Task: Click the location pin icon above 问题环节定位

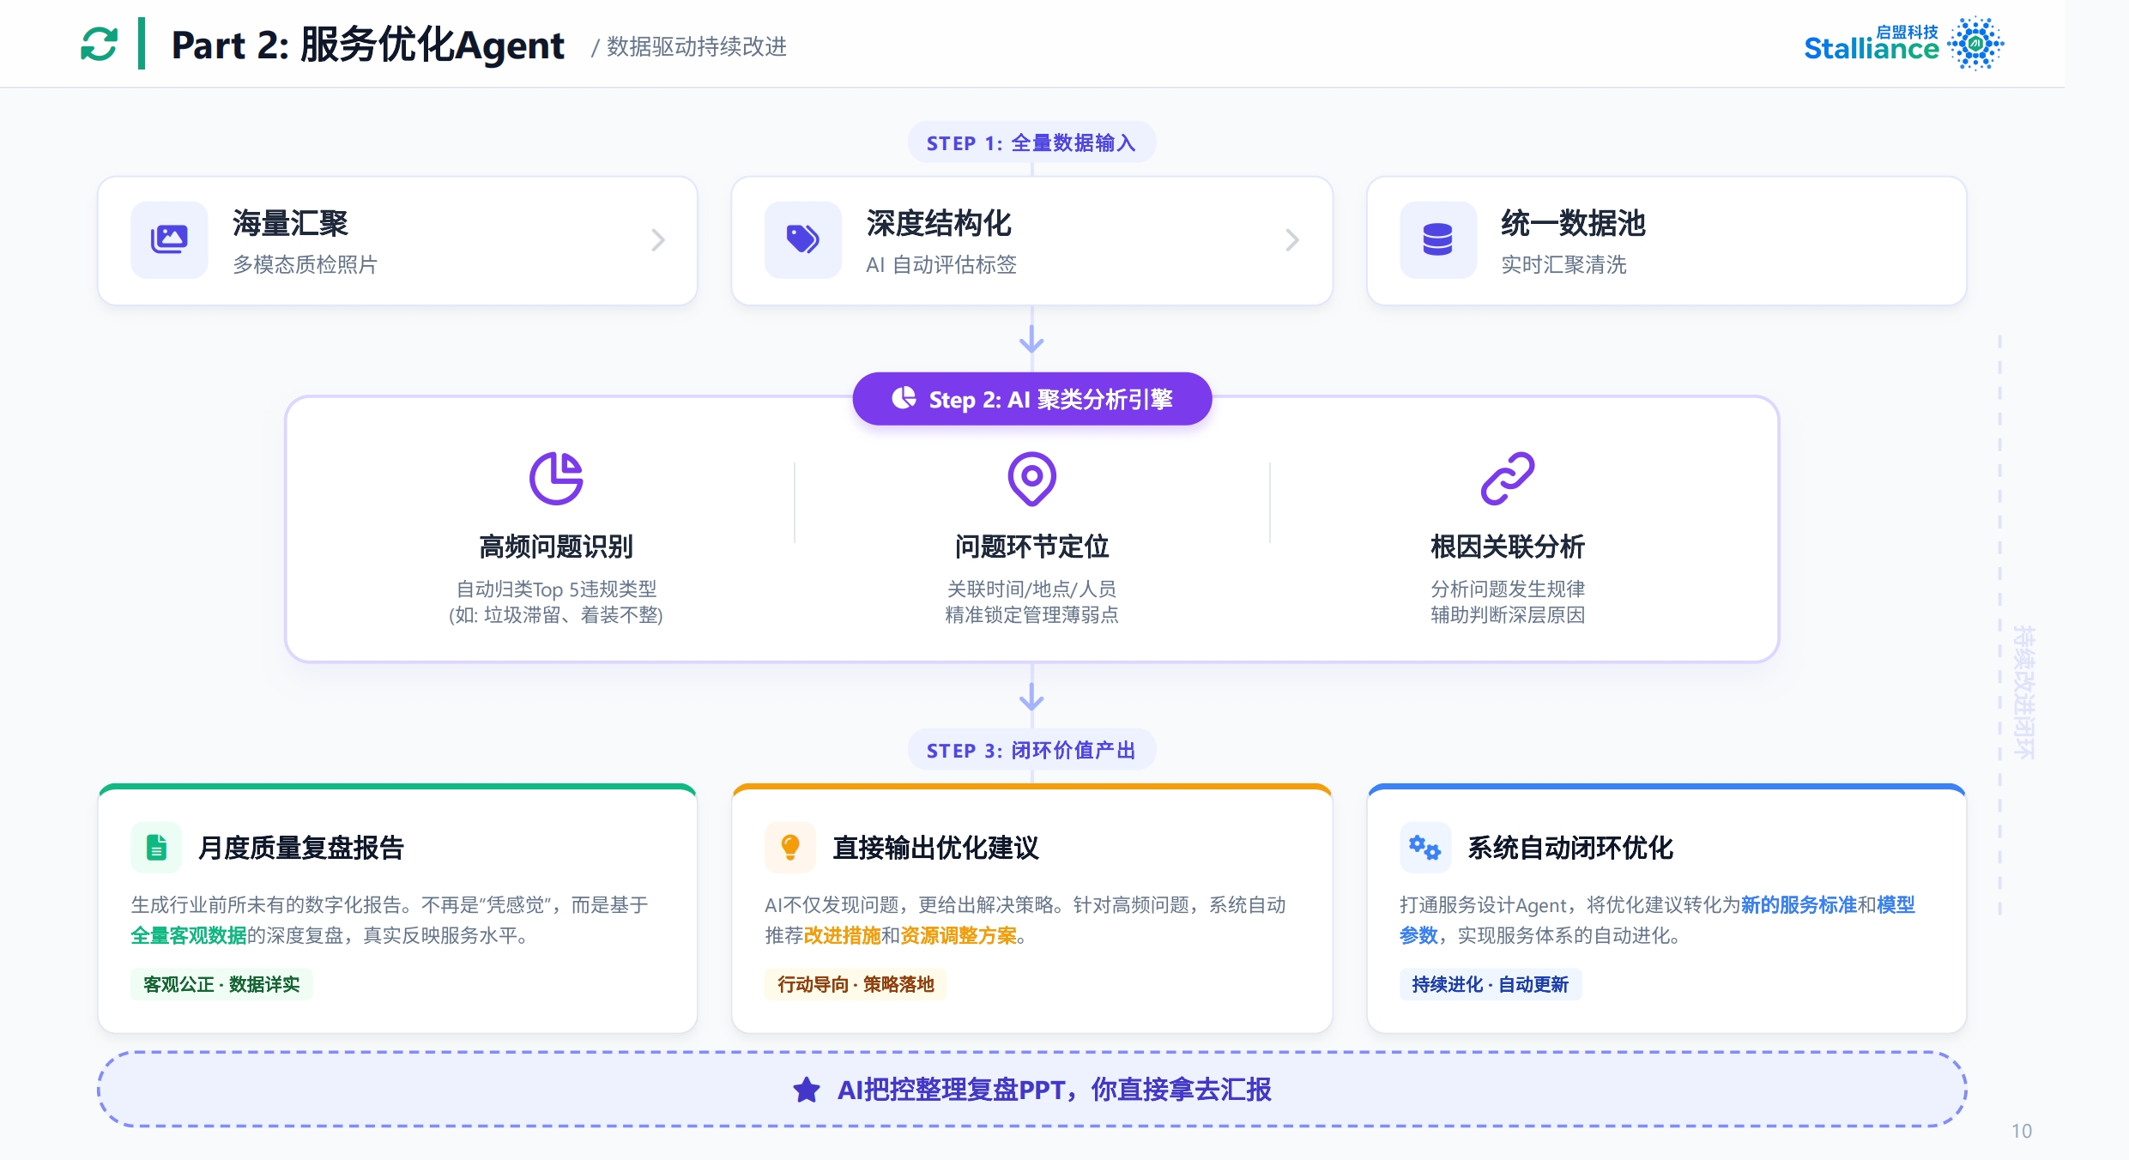Action: click(x=1031, y=478)
